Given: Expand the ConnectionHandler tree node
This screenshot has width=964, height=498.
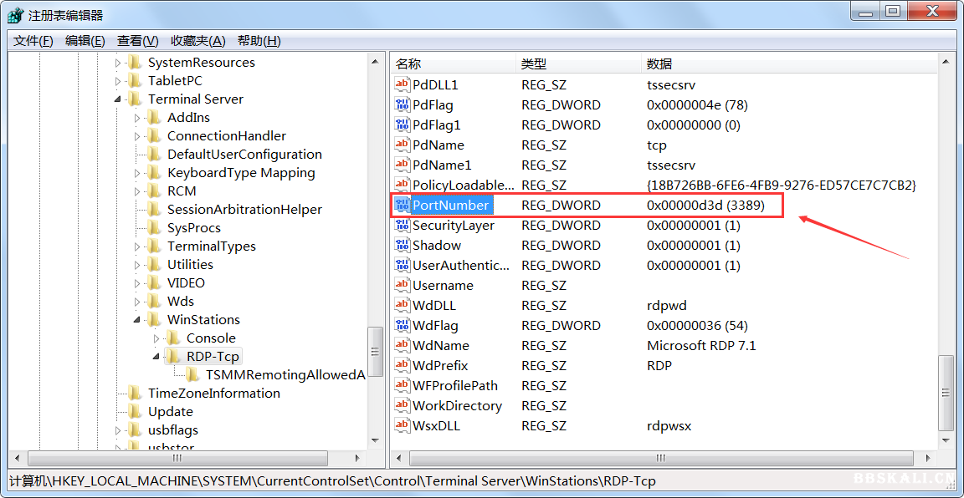Looking at the screenshot, I should [138, 136].
